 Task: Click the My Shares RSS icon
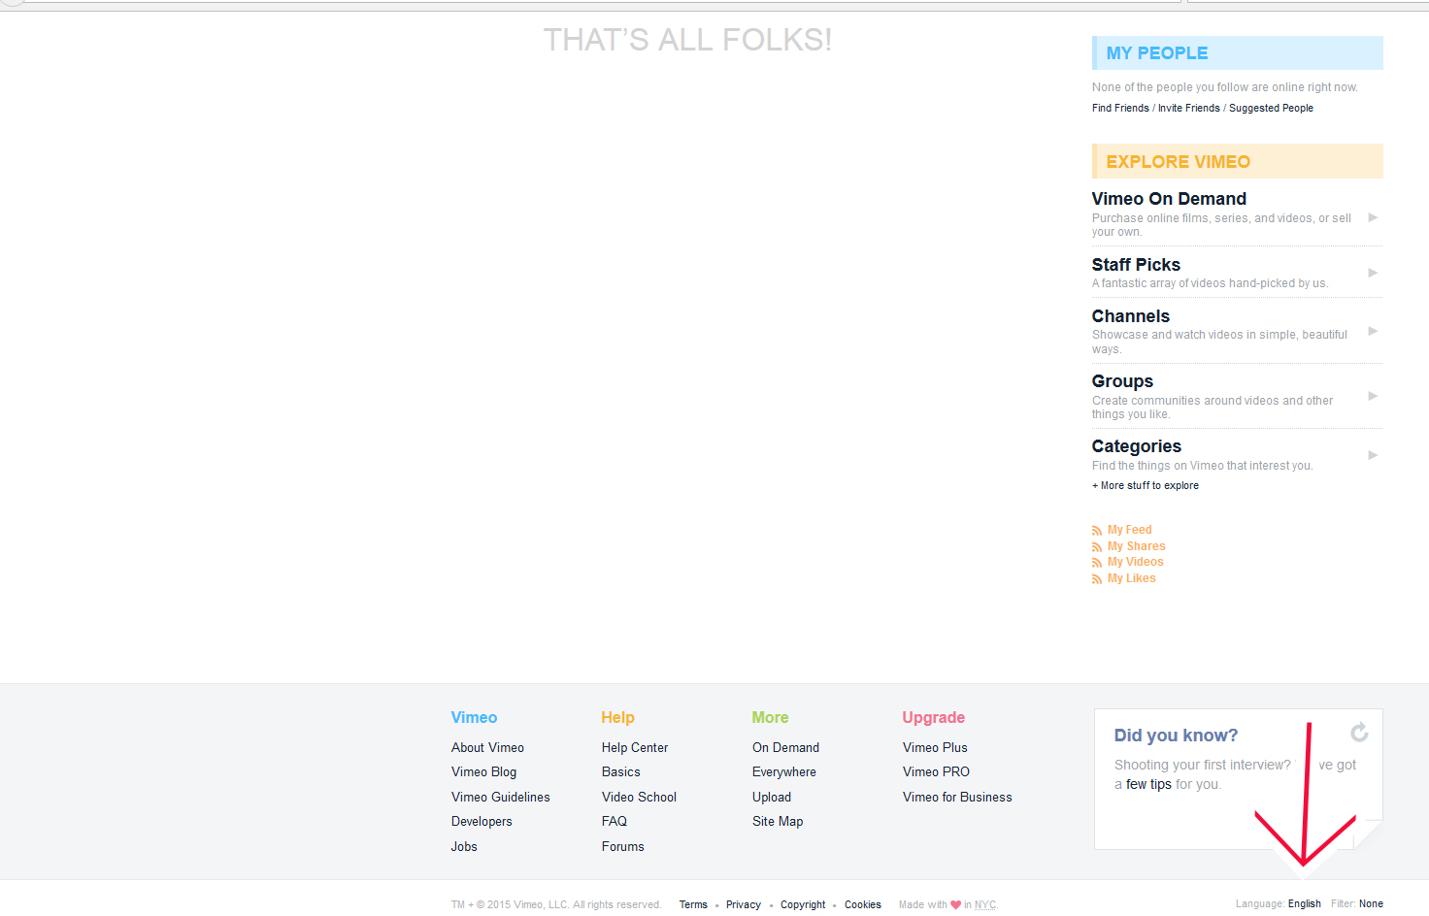[x=1097, y=547]
